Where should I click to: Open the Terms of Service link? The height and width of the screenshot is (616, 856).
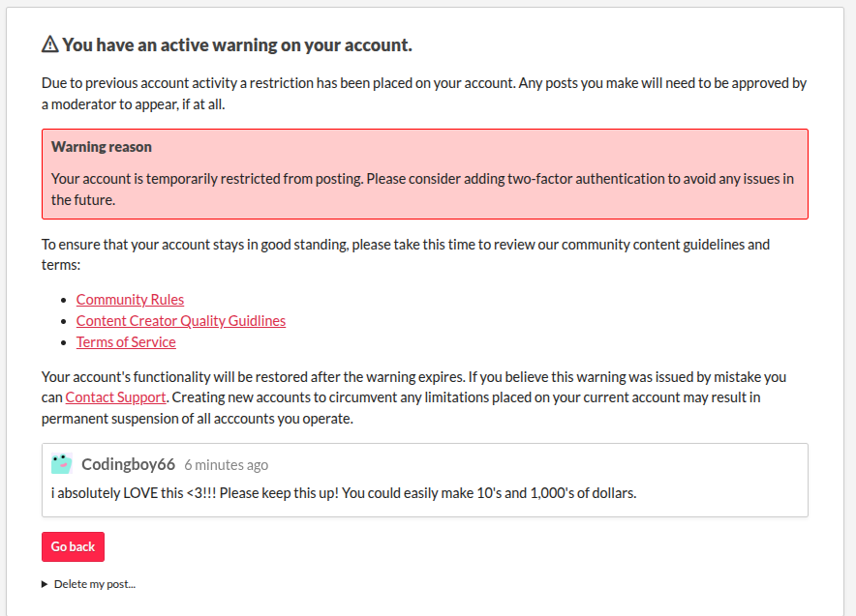(x=126, y=342)
